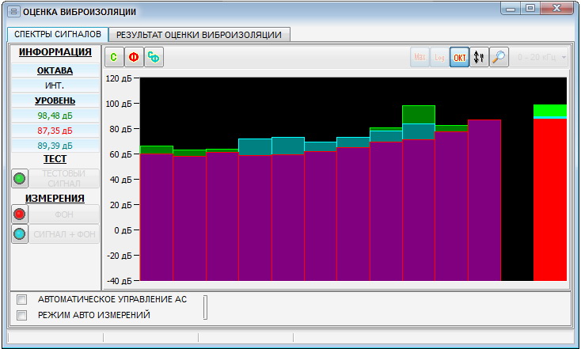Enable the АВТОМАТИЧЕСКОЕ УПРАВЛЕНИЕ АС checkbox
Screen dimensions: 581x349
[22, 299]
